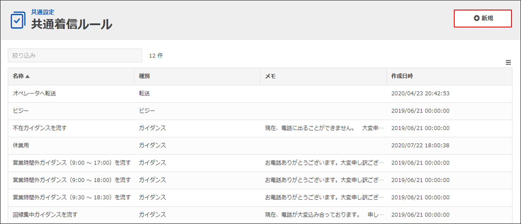Screen dimensions: 521x224
Task: Focus the 絞り込み filter input field
Action: (x=75, y=55)
